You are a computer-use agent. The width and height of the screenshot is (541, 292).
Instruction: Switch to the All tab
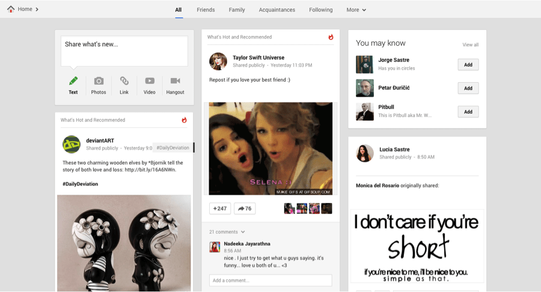(179, 10)
